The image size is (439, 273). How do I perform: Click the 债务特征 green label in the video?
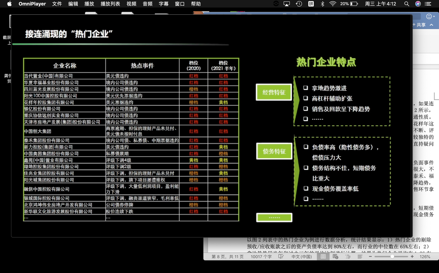tap(274, 151)
